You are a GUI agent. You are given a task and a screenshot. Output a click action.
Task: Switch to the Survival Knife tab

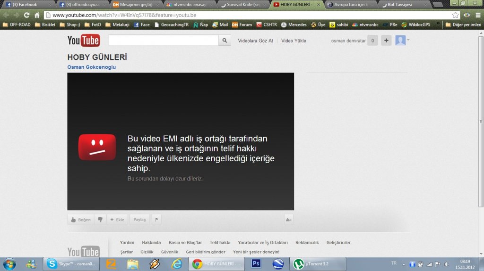click(x=243, y=5)
